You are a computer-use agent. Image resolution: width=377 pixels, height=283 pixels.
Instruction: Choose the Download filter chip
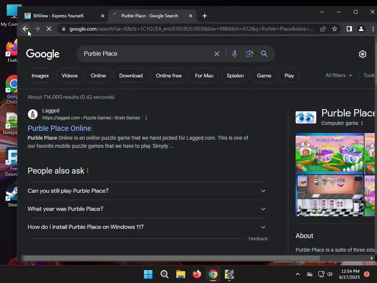click(x=131, y=76)
